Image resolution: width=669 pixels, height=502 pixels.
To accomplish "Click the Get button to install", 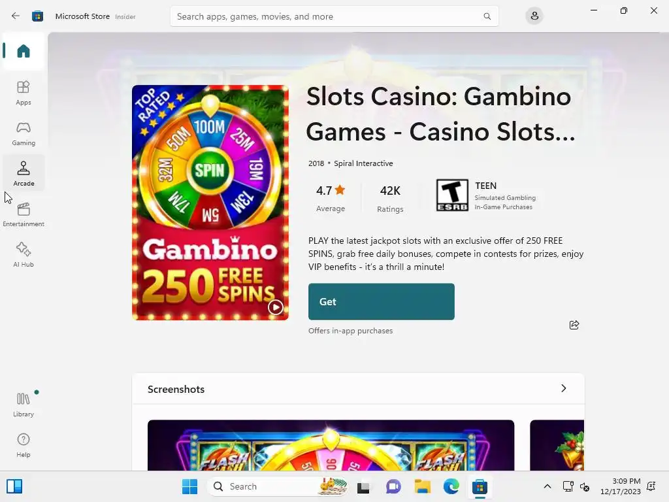I will pos(382,301).
